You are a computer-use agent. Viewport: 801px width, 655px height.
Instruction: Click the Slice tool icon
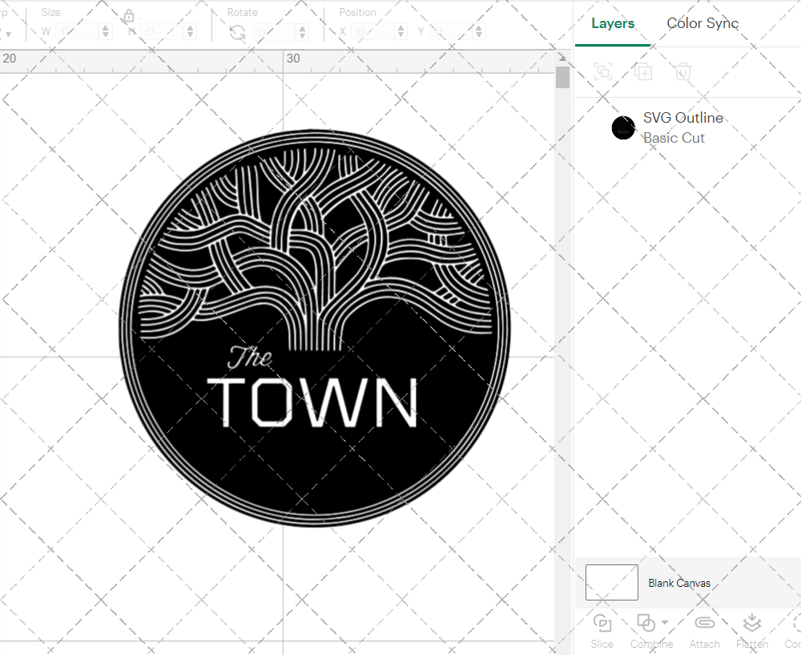click(x=602, y=623)
